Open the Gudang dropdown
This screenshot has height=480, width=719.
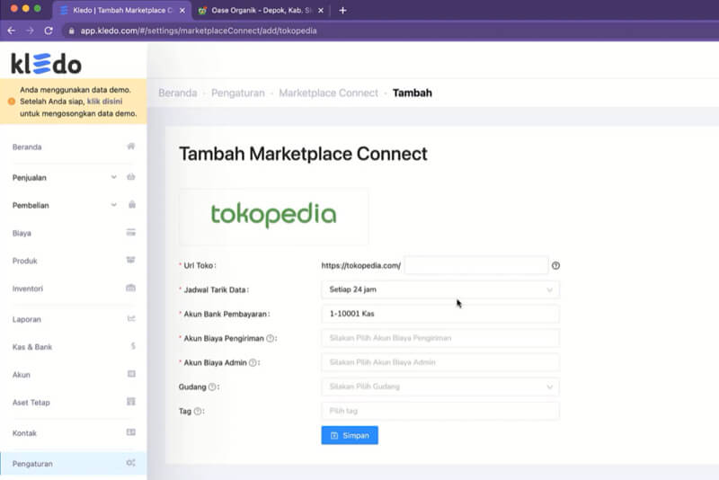440,387
